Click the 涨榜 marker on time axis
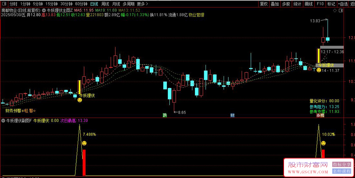Screen dimensions: 355x178 tap(320, 115)
